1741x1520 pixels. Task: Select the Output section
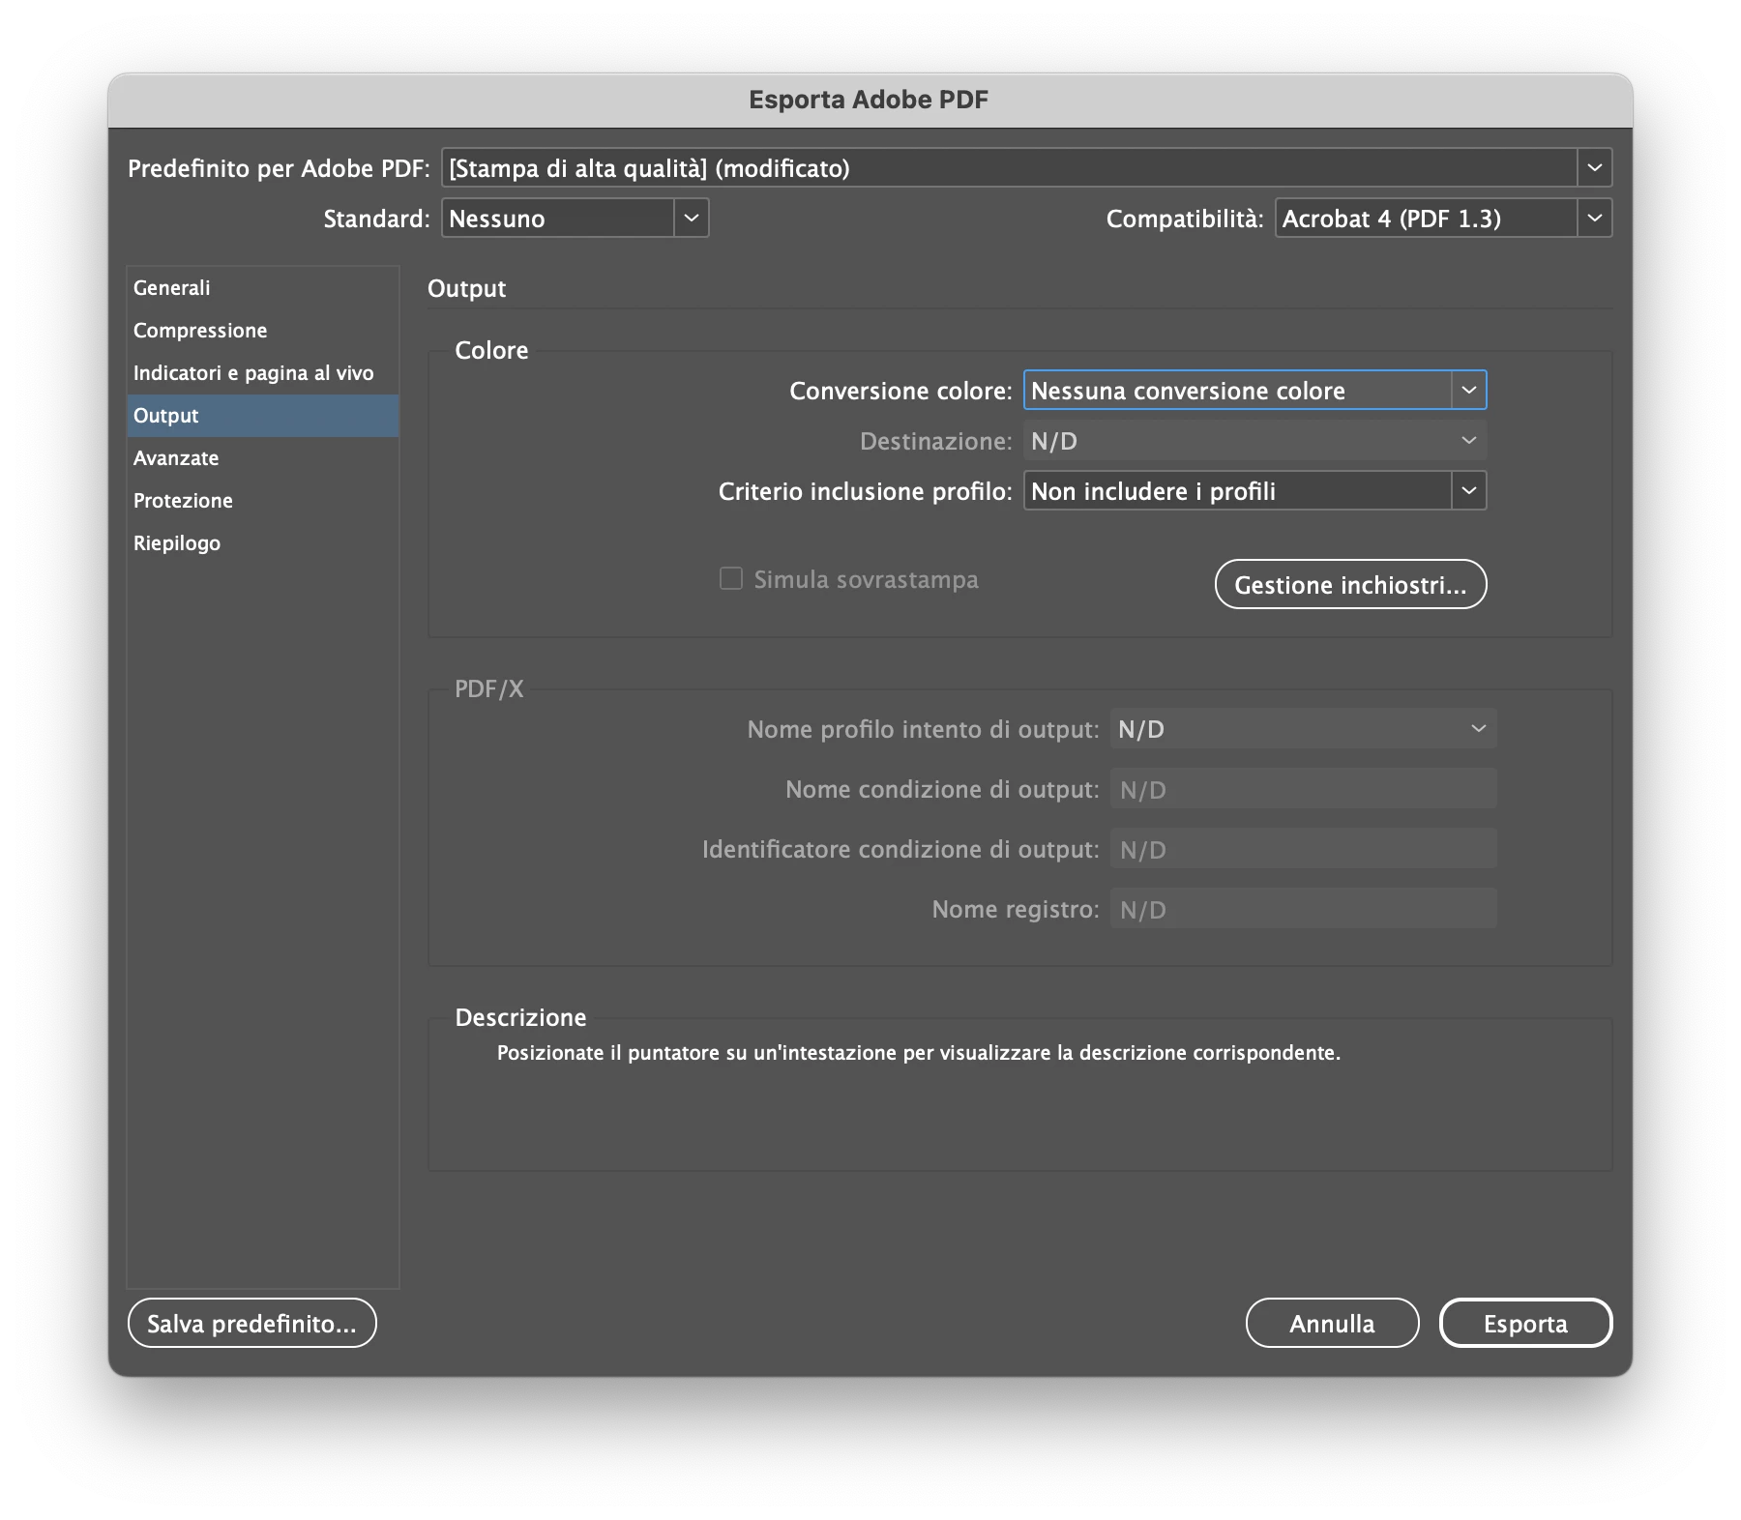[x=263, y=416]
